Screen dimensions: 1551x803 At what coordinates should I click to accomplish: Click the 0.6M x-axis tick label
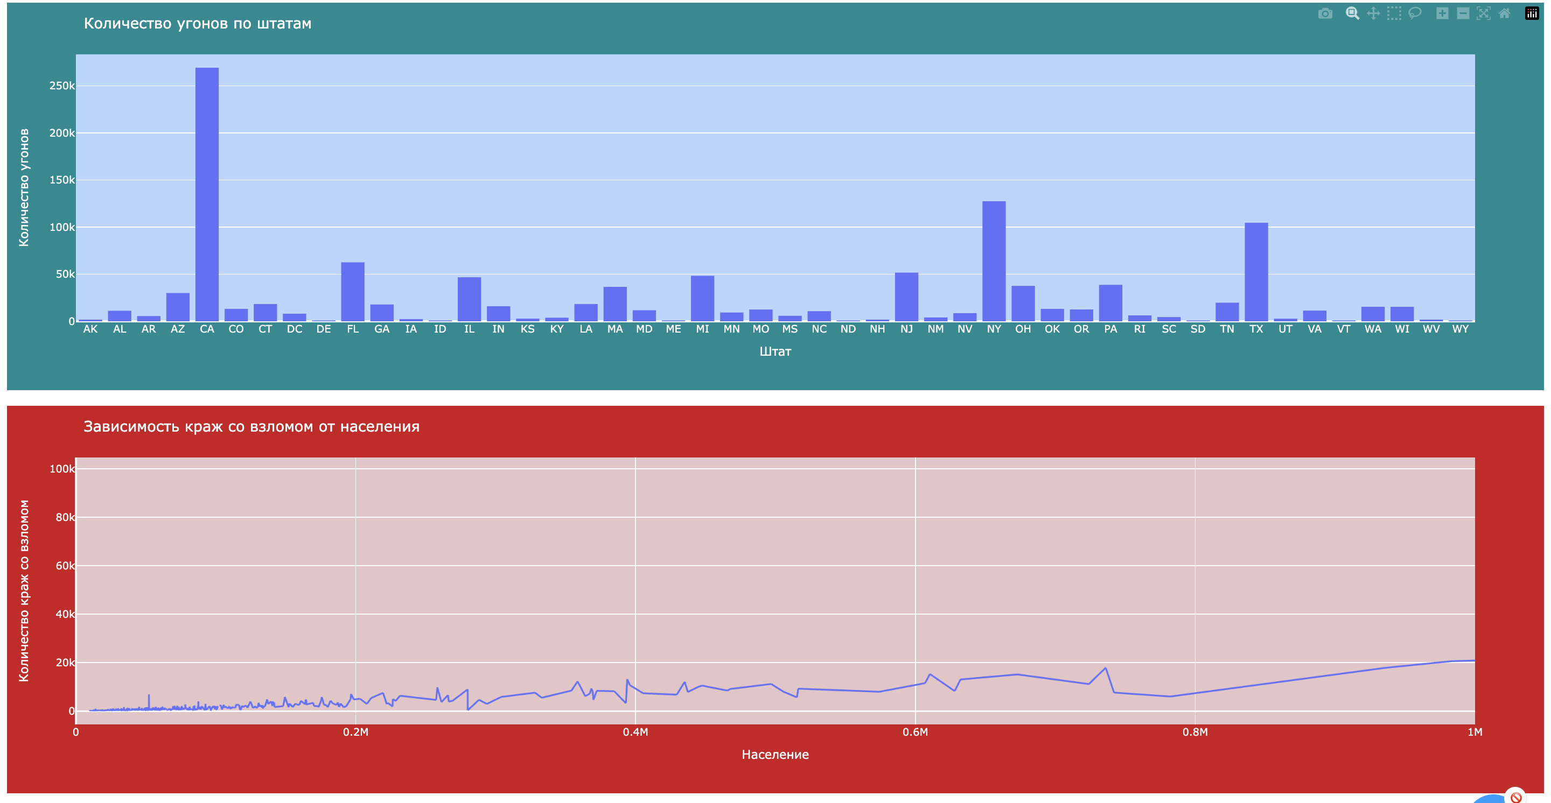[914, 732]
